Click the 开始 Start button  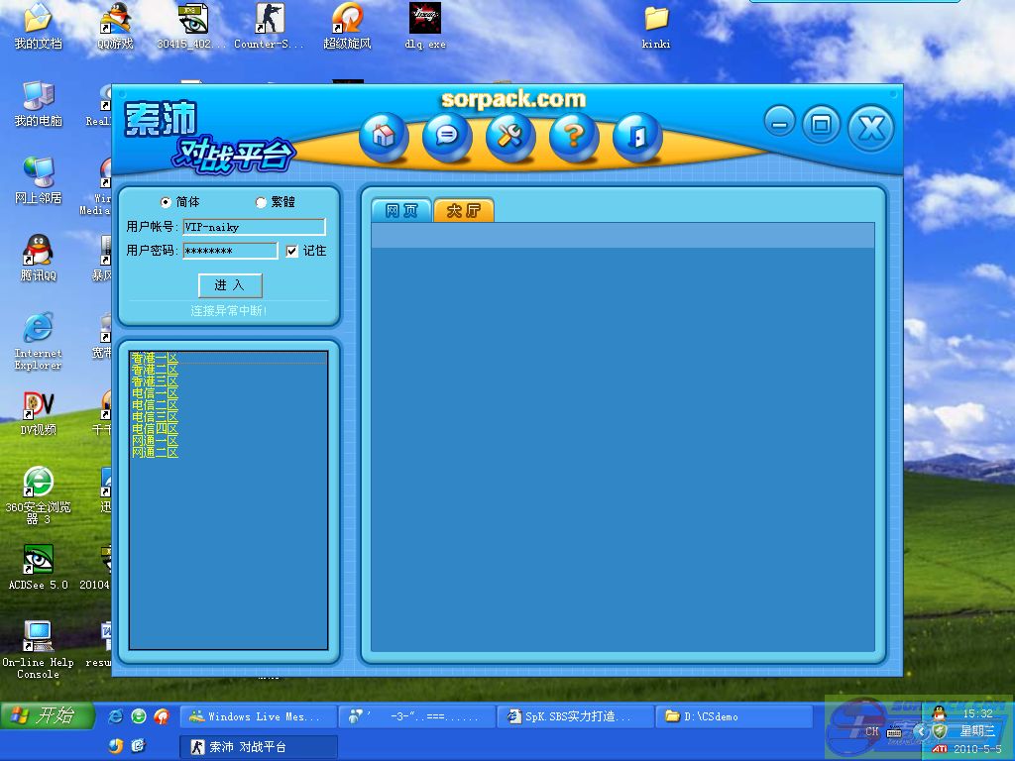click(x=47, y=715)
